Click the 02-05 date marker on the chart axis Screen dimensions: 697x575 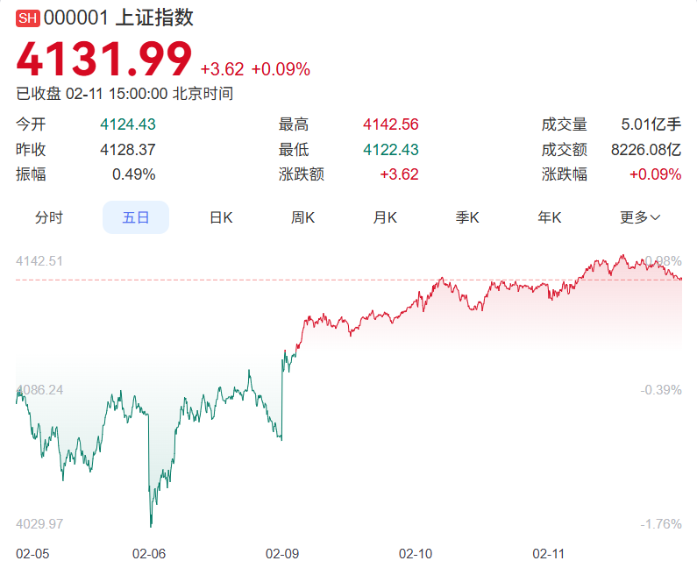(x=32, y=554)
